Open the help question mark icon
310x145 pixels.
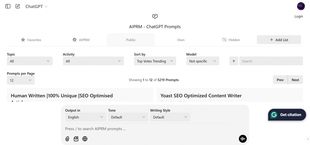308,139
